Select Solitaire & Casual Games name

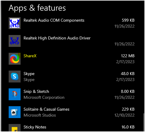47,109
